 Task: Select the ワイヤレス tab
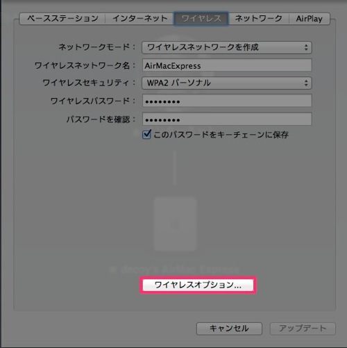(201, 19)
